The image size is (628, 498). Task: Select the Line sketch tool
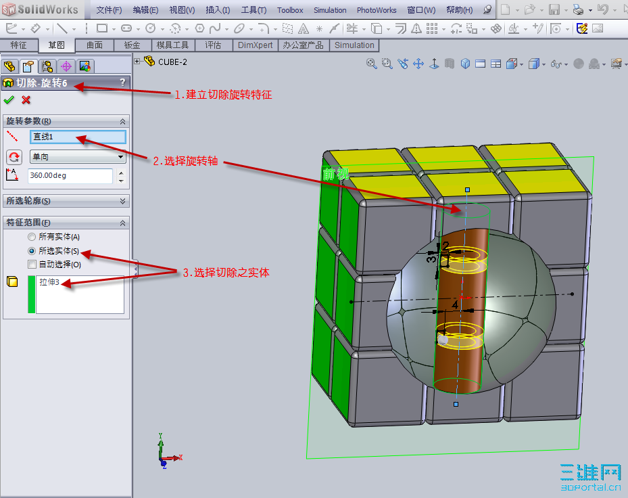click(62, 28)
